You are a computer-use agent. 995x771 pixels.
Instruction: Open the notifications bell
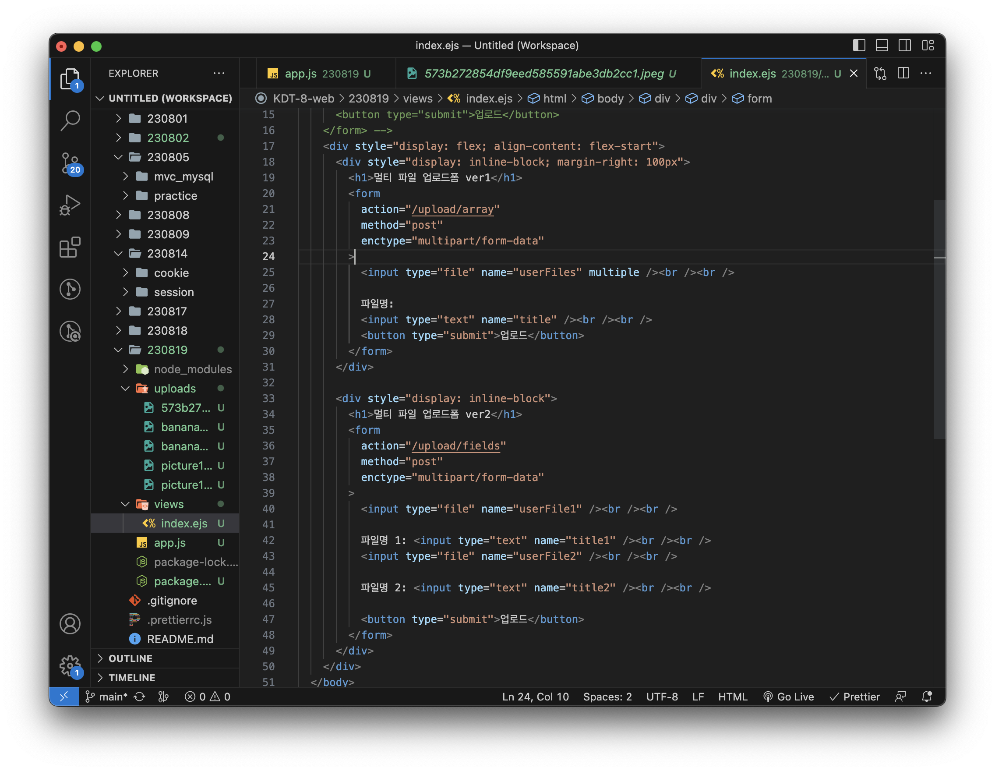927,696
